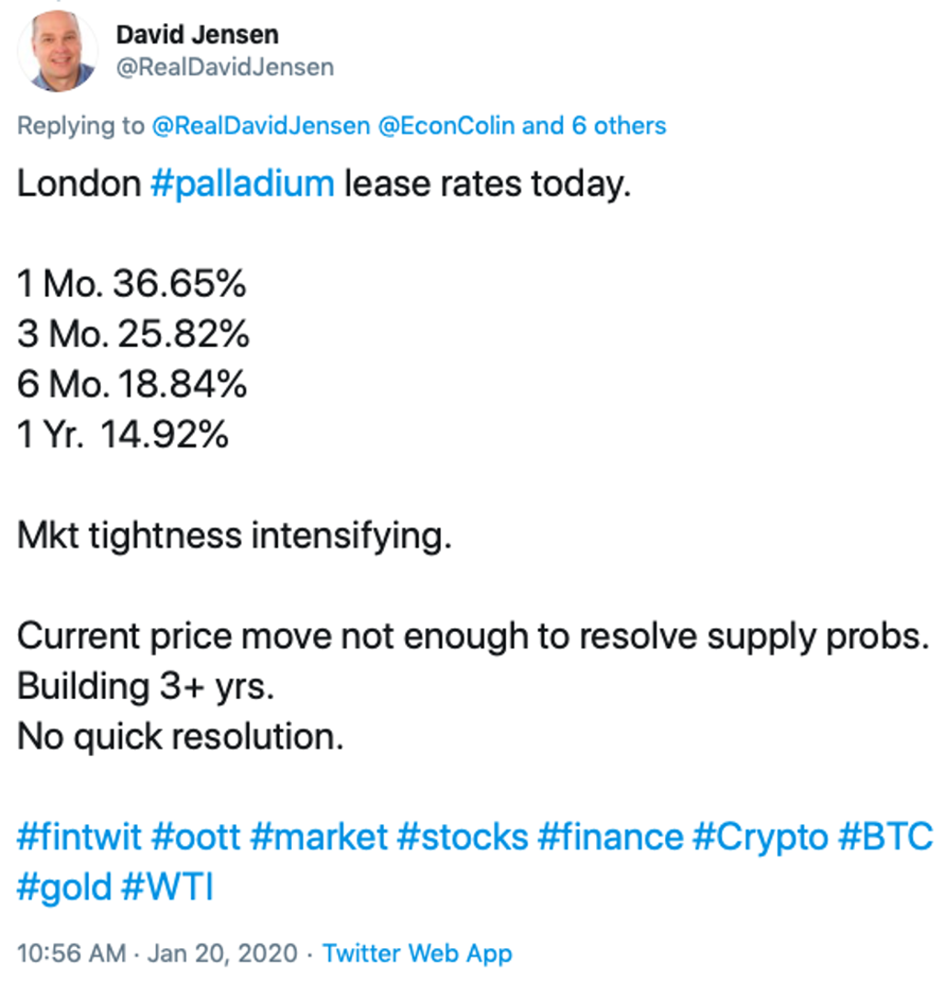Click the Twitter Web App source link
The image size is (945, 982).
(417, 954)
